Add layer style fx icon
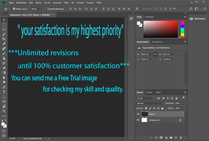The image size is (209, 141). [x=156, y=138]
